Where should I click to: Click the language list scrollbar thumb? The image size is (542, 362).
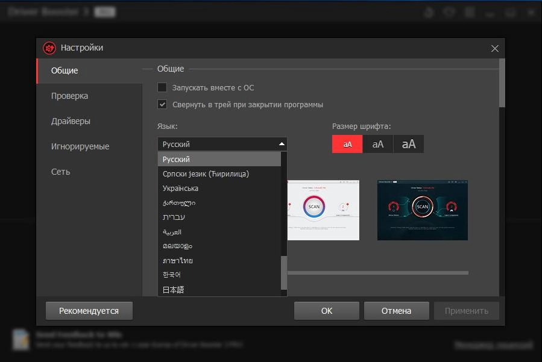pyautogui.click(x=284, y=273)
